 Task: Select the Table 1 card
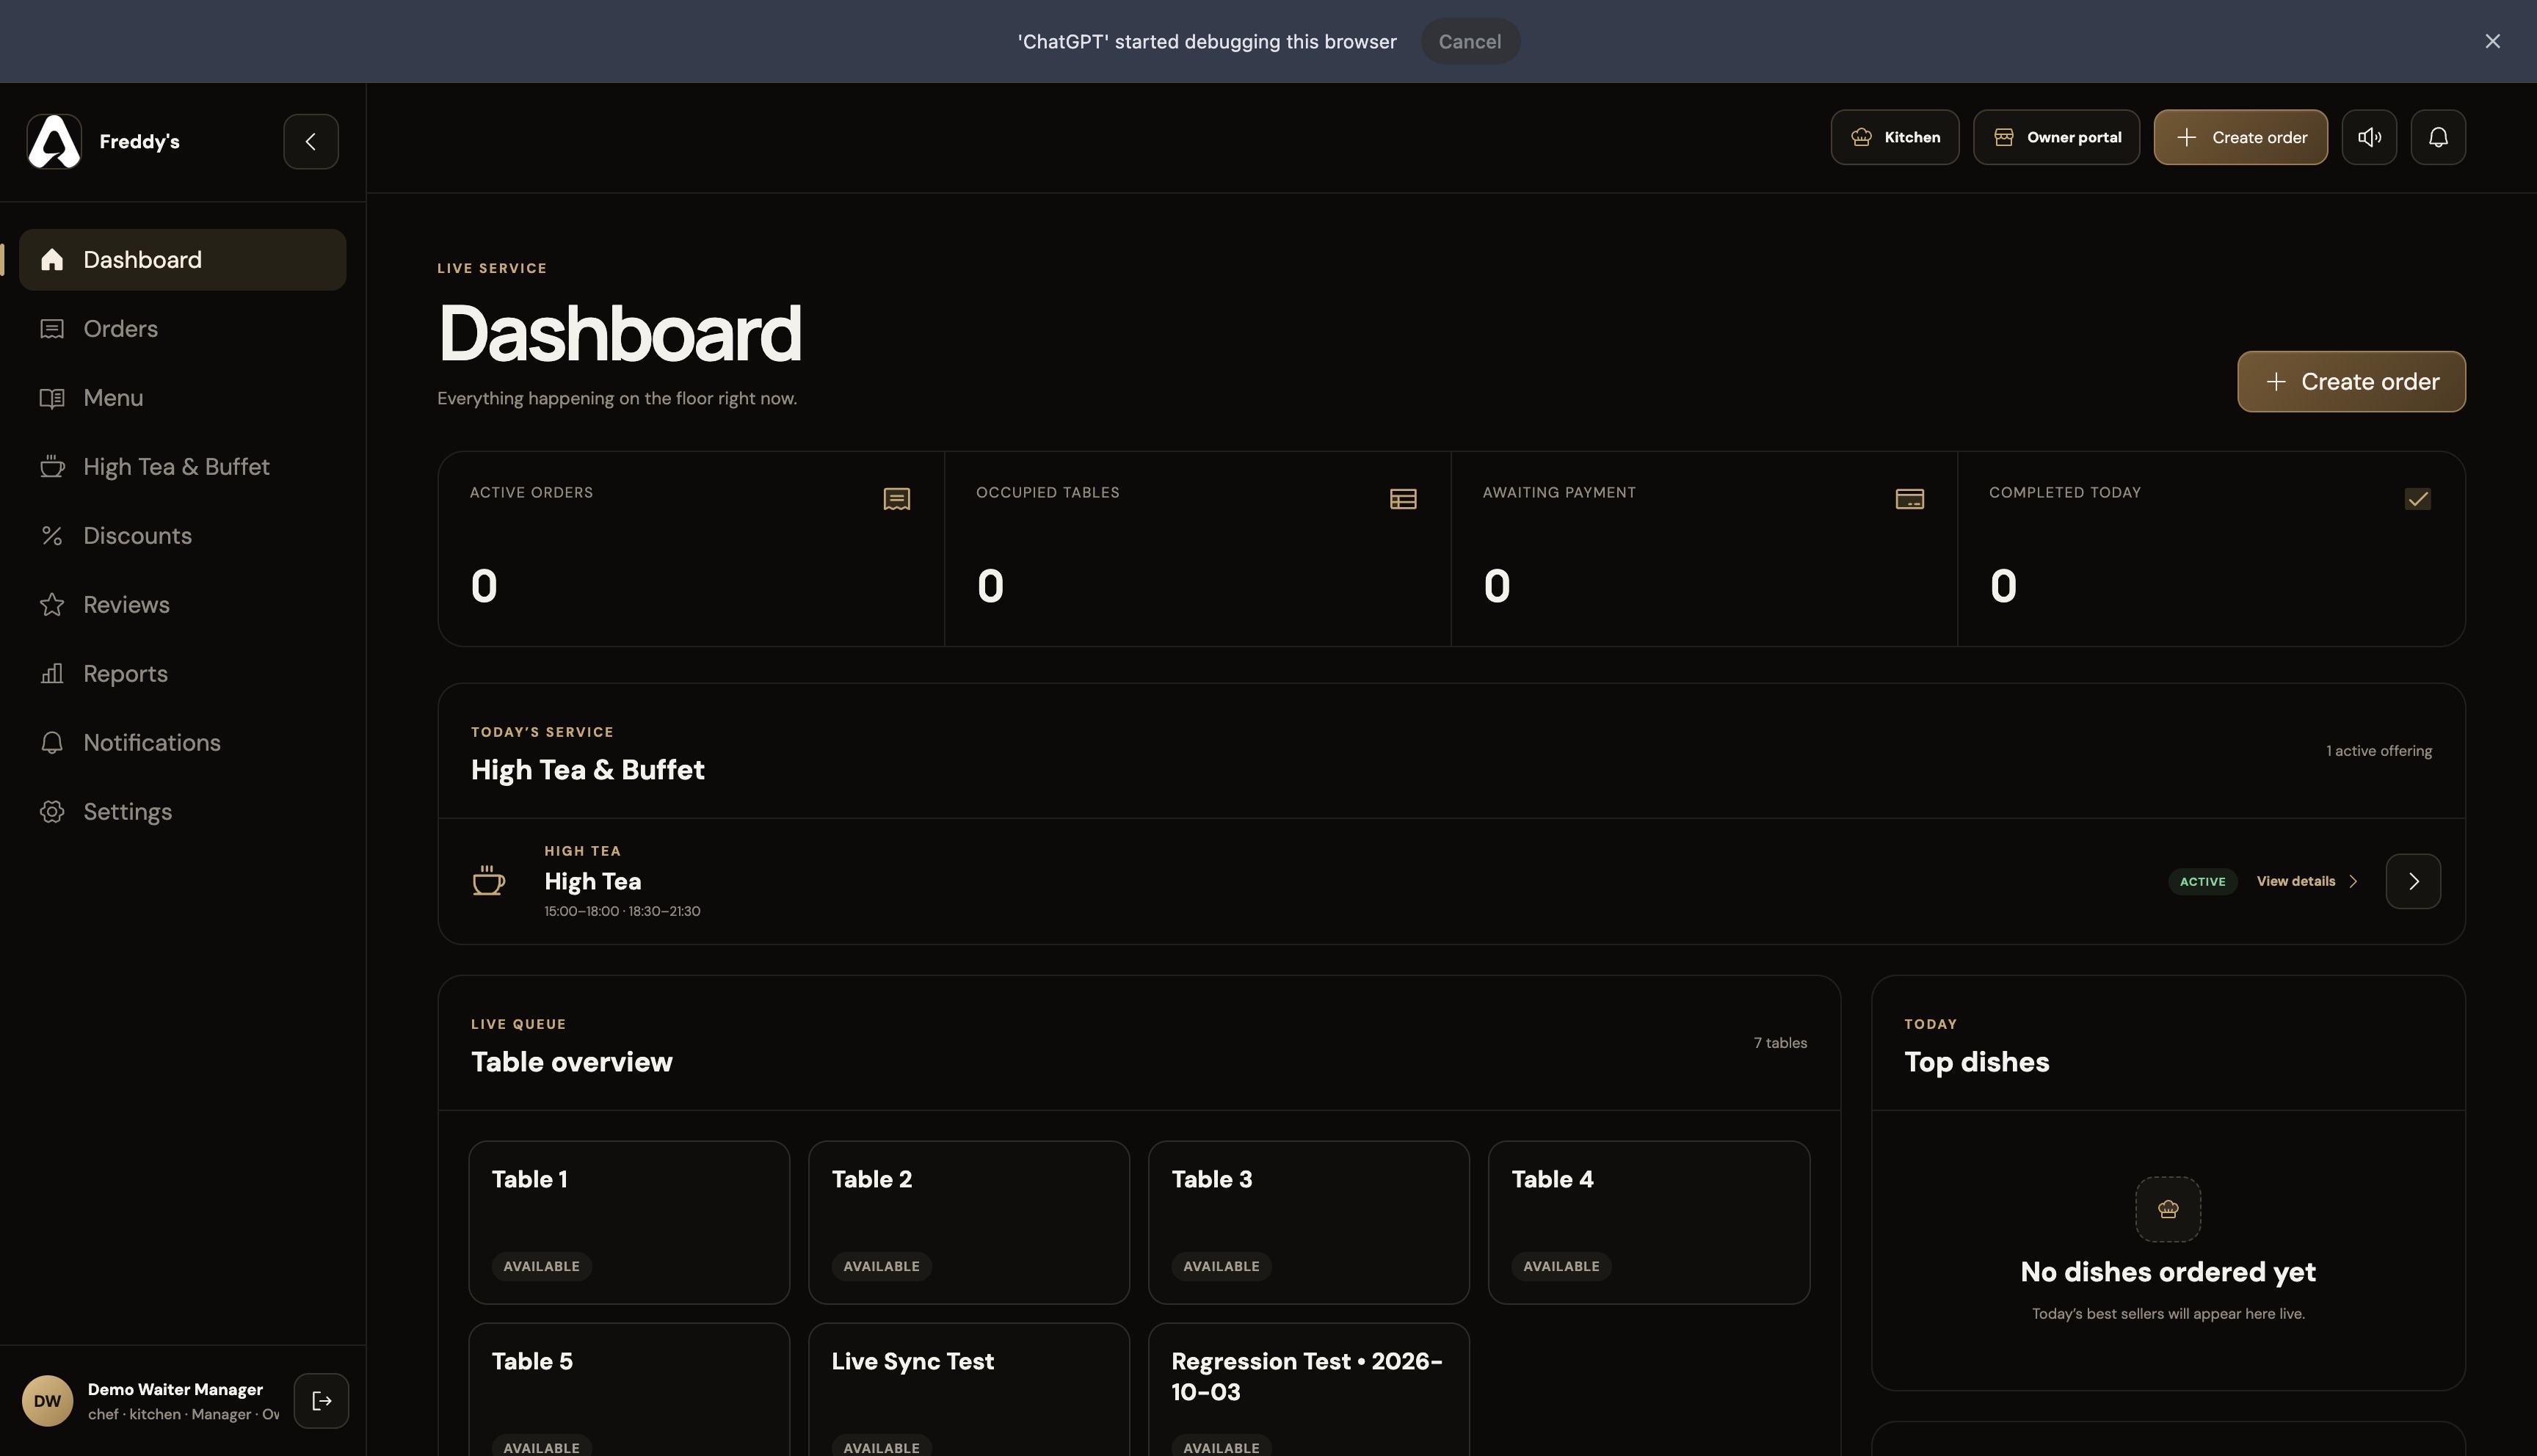point(629,1222)
